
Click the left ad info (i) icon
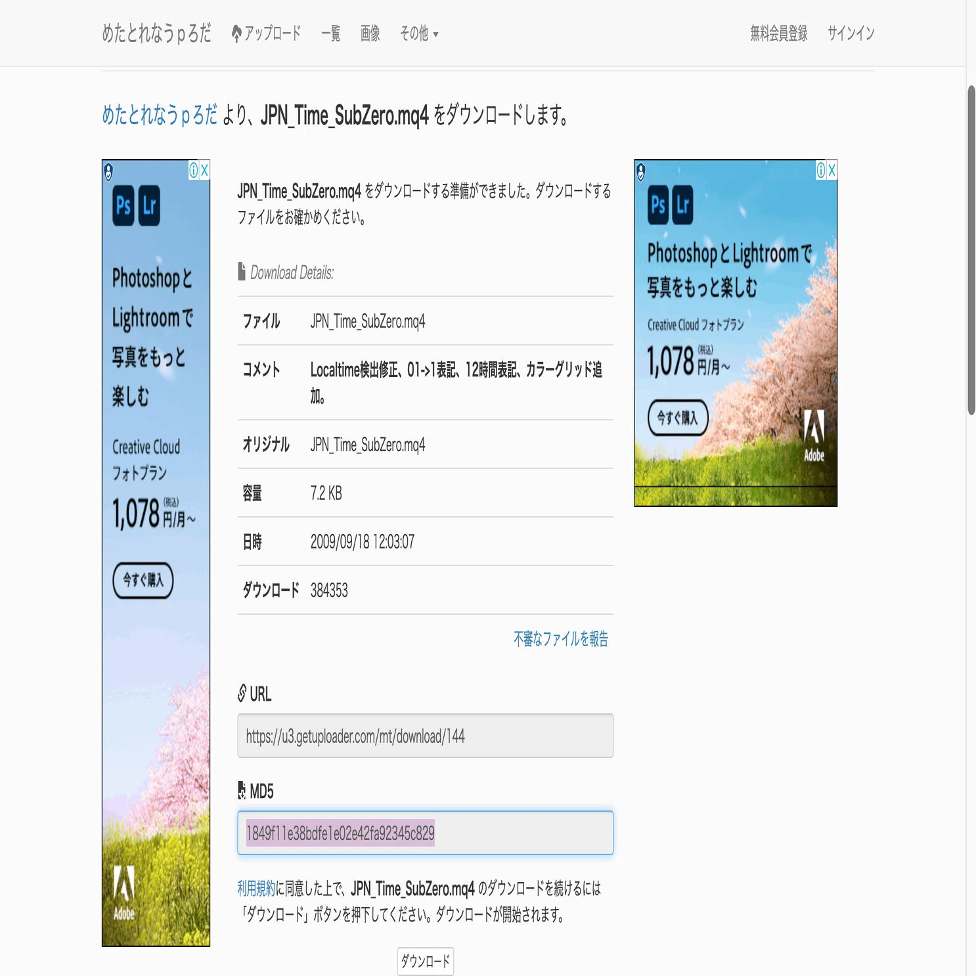tap(194, 170)
